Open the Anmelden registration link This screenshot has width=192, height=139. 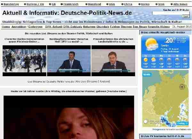(19, 27)
